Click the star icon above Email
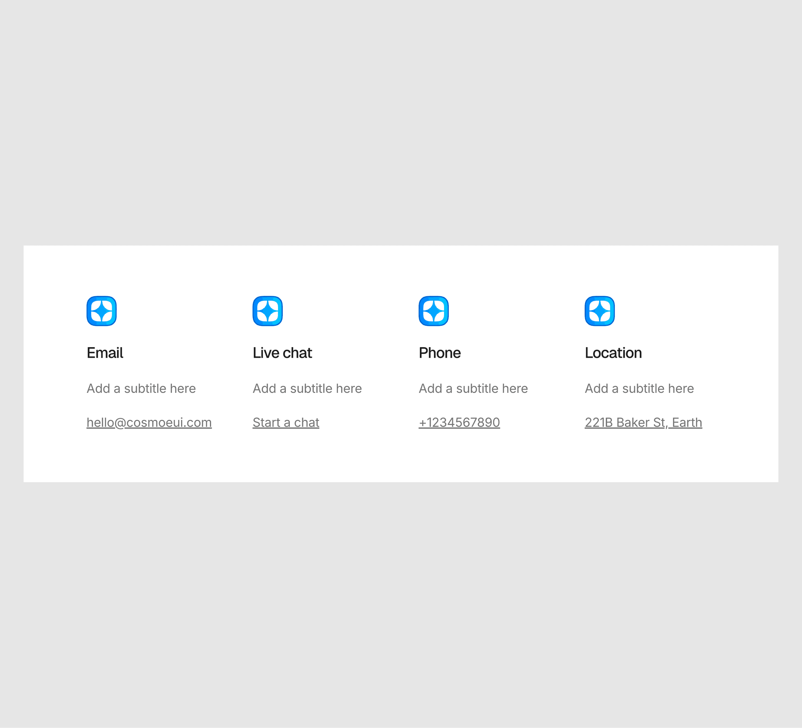Image resolution: width=802 pixels, height=728 pixels. point(101,311)
